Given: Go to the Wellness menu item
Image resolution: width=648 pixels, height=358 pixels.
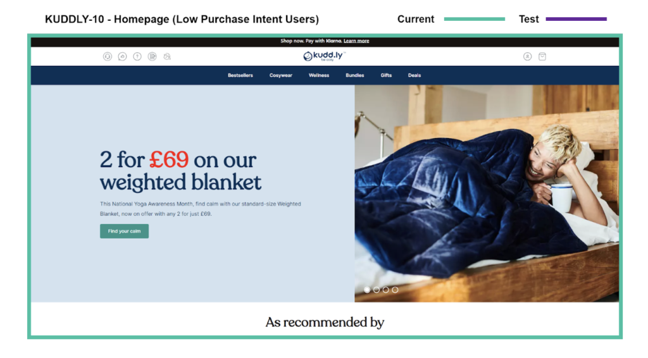Looking at the screenshot, I should pos(319,75).
